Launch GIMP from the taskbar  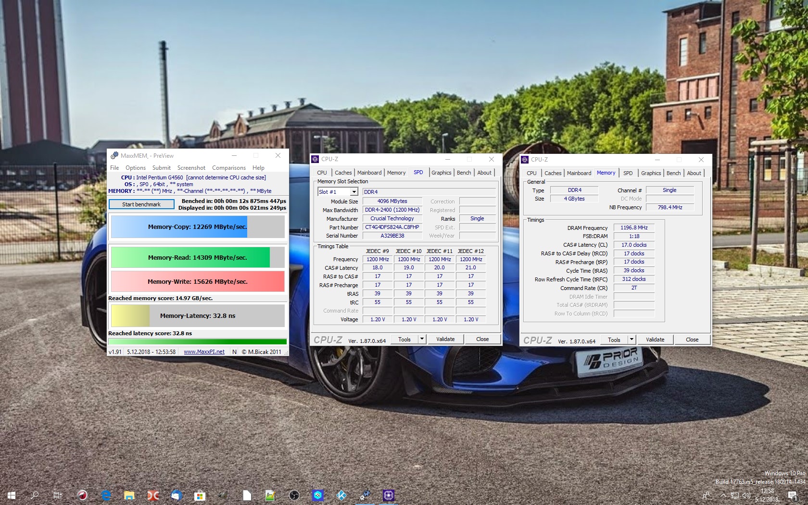[x=223, y=495]
